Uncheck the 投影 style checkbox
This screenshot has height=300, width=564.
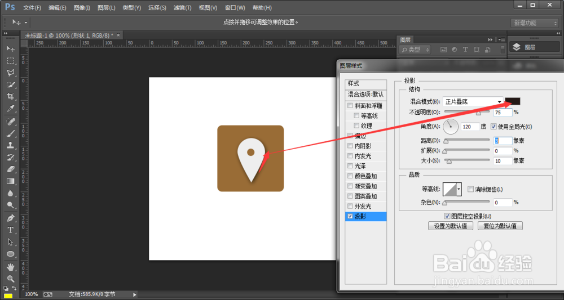pos(350,216)
